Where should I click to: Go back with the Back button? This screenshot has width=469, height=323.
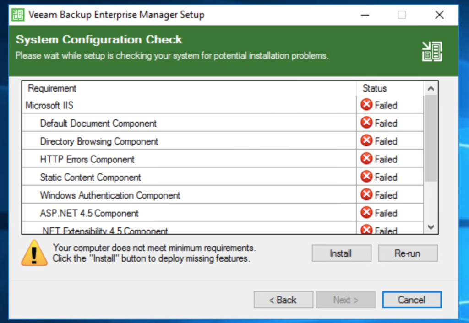tap(283, 300)
